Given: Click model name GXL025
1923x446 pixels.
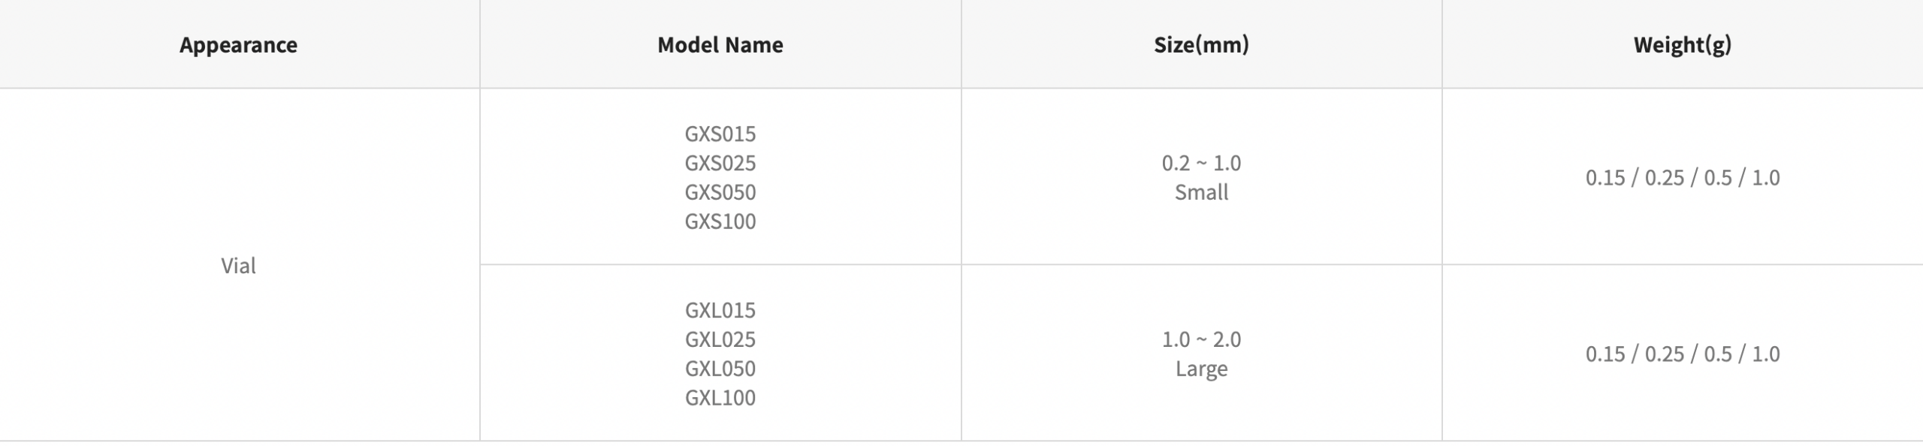Looking at the screenshot, I should 720,339.
